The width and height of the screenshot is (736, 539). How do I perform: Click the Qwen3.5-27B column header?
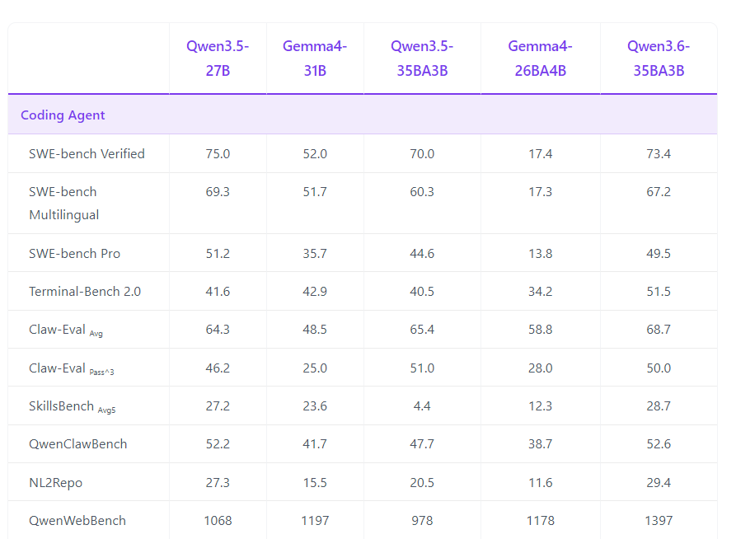(218, 59)
